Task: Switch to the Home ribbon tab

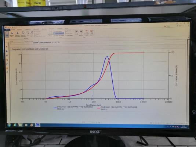Action: tap(13, 30)
